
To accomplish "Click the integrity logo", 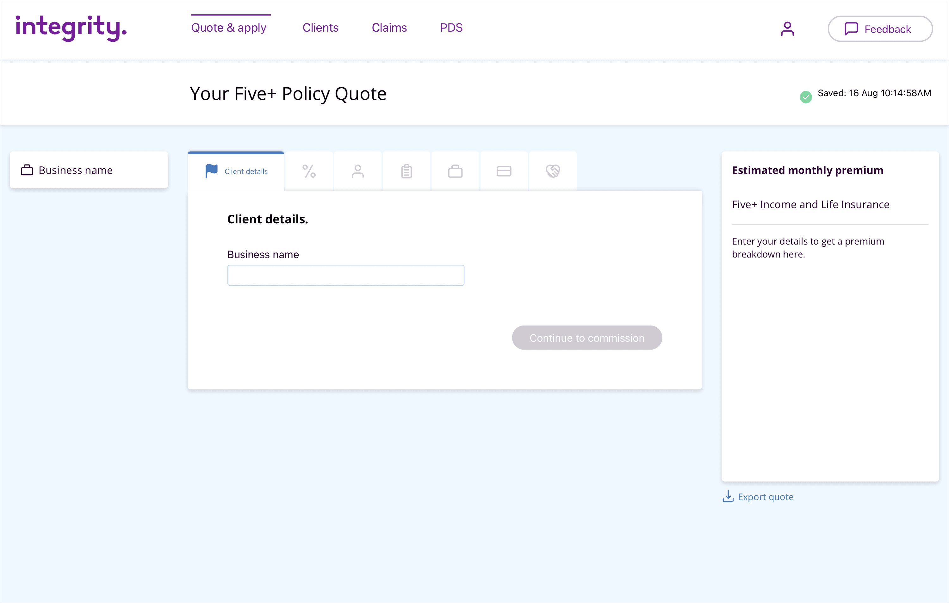I will 71,28.
